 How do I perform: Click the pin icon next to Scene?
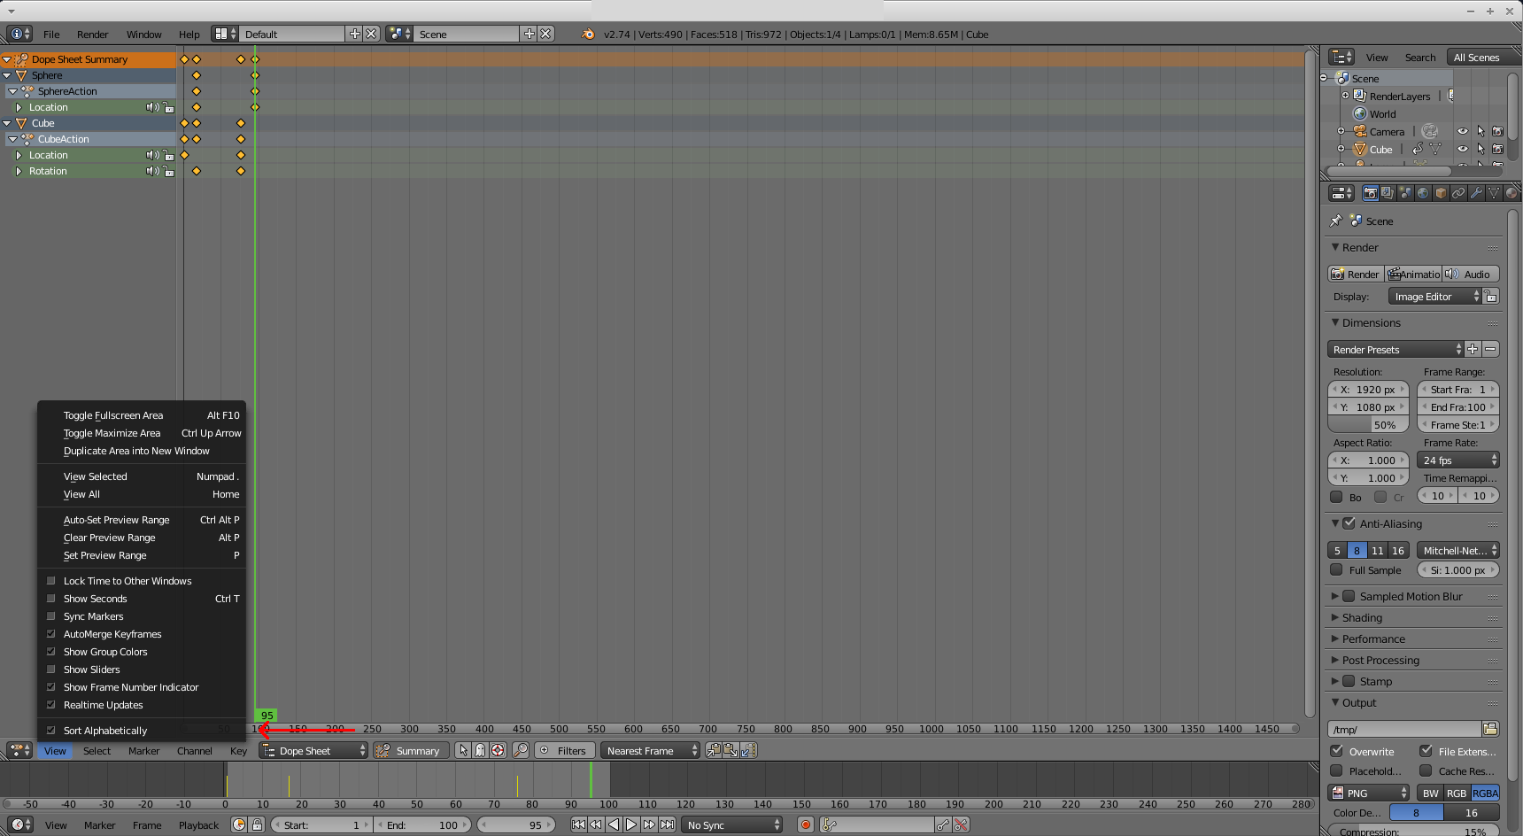[x=1336, y=221]
